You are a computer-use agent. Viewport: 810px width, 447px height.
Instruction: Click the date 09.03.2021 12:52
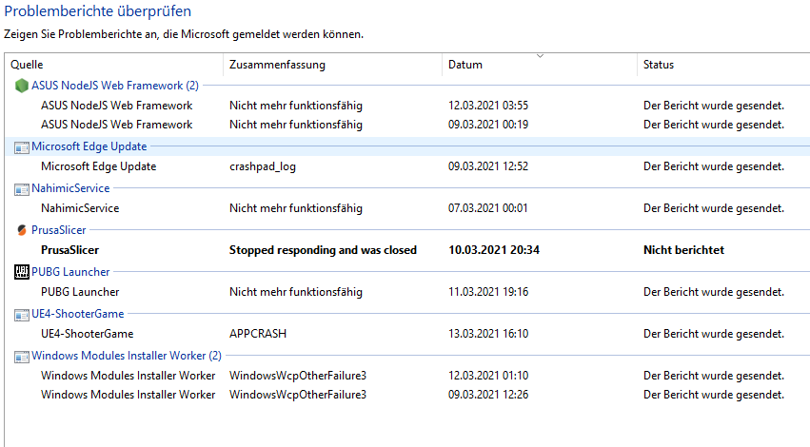[488, 166]
